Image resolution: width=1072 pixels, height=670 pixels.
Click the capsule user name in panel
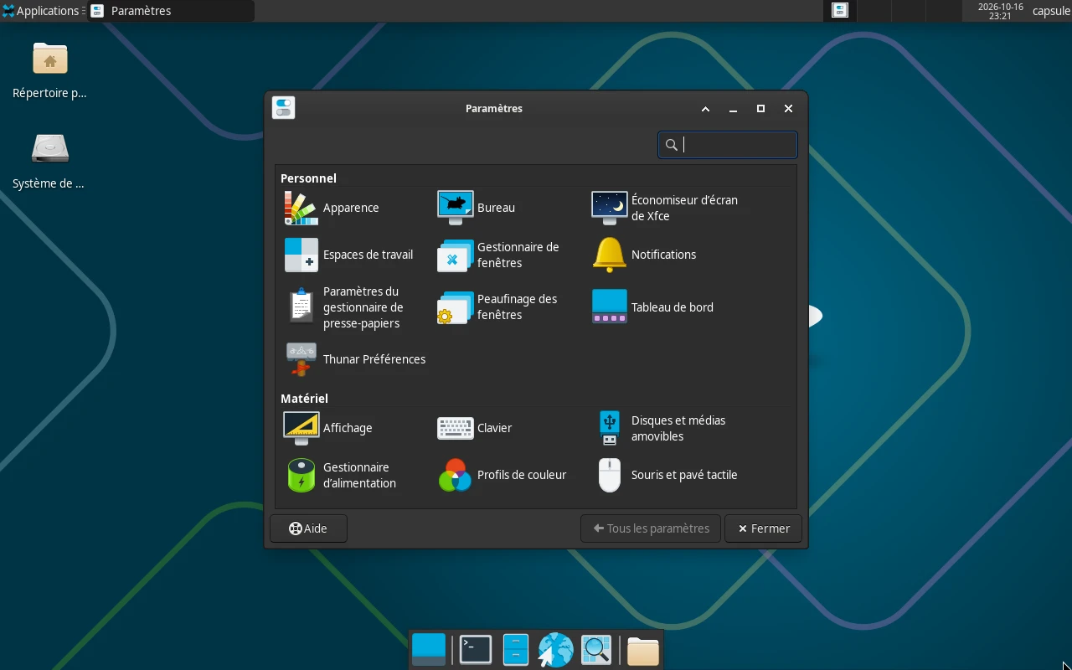coord(1051,11)
